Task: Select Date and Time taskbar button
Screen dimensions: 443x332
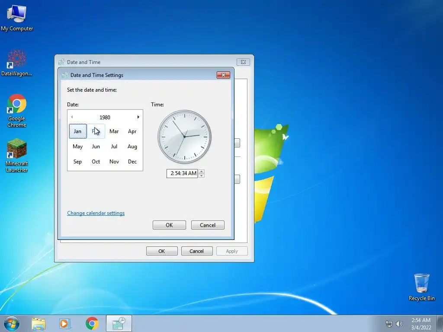Action: click(x=119, y=323)
